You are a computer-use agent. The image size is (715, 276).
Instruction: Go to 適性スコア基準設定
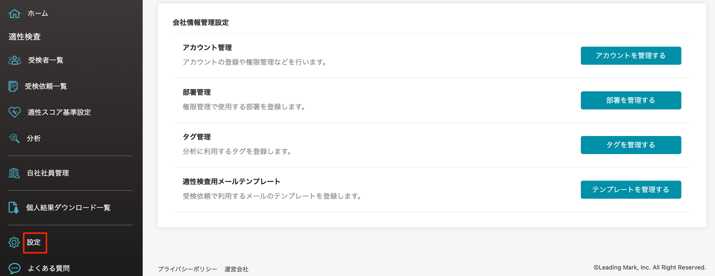click(x=59, y=112)
